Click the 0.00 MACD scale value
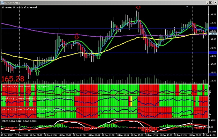The width and height of the screenshot is (218, 138). point(211,127)
